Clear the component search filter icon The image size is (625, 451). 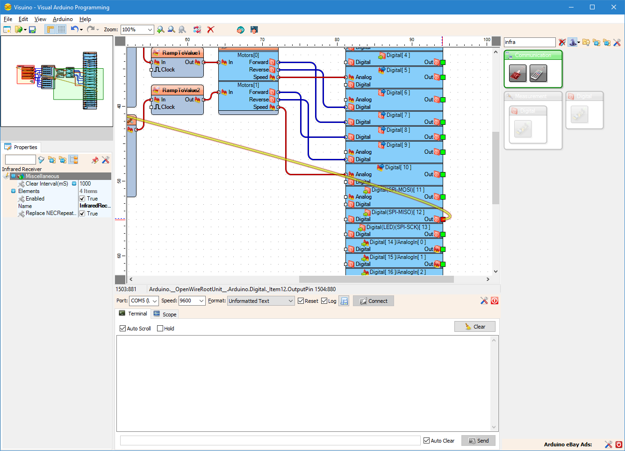562,42
